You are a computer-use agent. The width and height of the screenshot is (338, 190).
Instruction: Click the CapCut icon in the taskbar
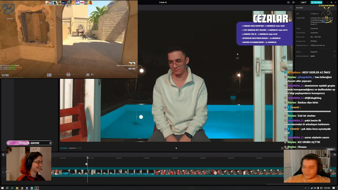click(37, 188)
